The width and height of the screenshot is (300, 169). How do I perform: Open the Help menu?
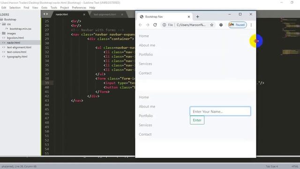click(92, 8)
